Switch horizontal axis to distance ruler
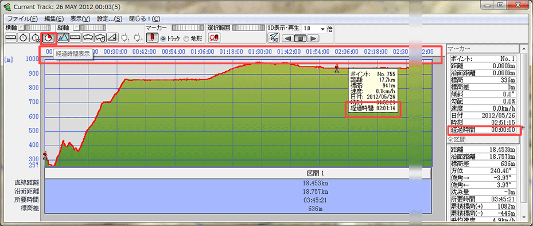Image resolution: width=533 pixels, height=226 pixels. click(x=11, y=38)
